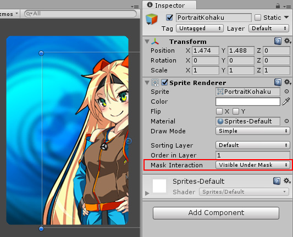Collapse the Transform component foldout
293x237 pixels.
click(147, 41)
